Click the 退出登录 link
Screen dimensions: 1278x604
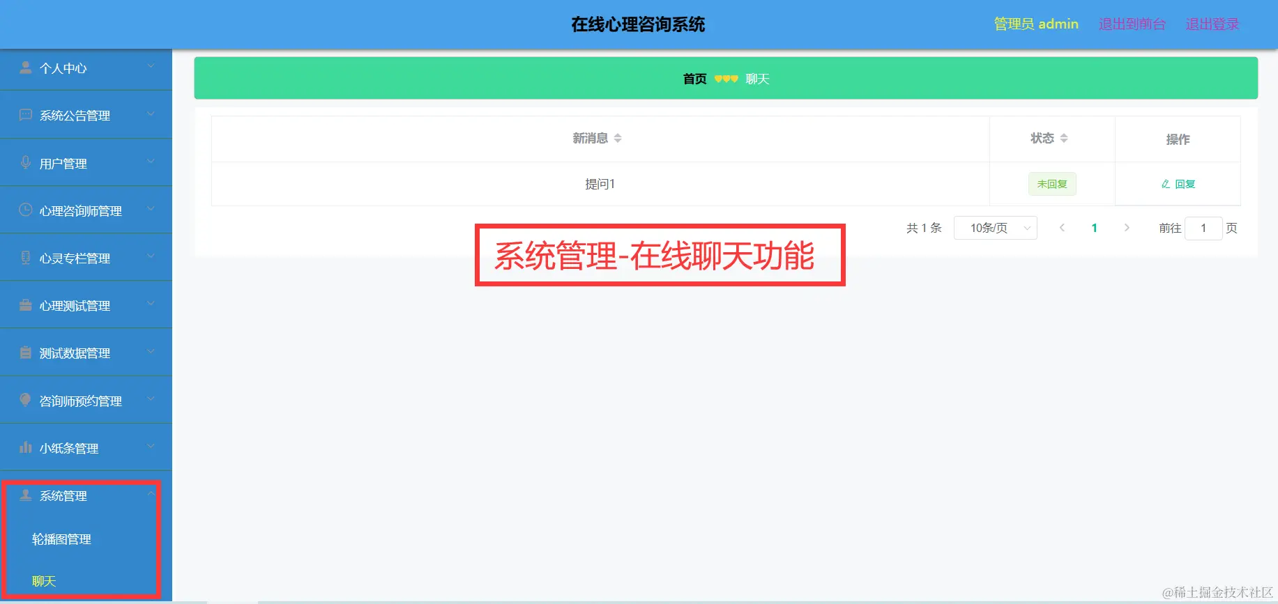pos(1212,24)
